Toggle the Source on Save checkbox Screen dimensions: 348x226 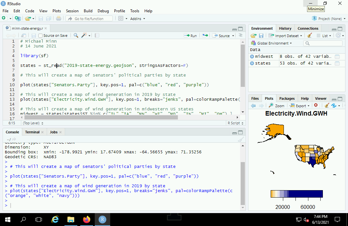tap(41, 36)
